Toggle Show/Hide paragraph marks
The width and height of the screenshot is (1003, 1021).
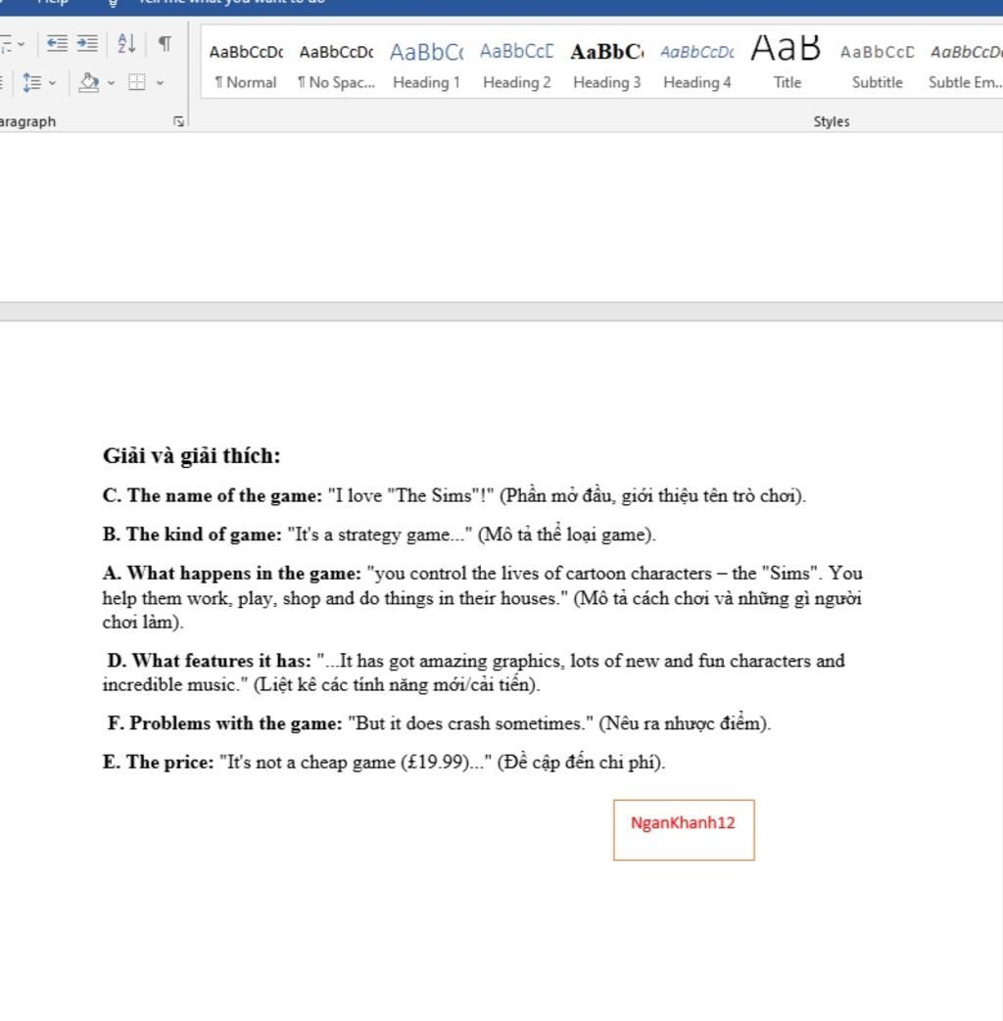(166, 44)
